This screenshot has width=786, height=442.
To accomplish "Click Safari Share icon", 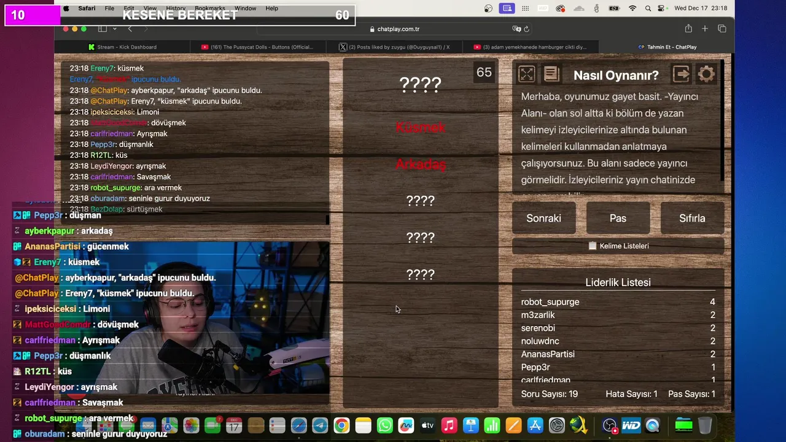I will click(688, 29).
